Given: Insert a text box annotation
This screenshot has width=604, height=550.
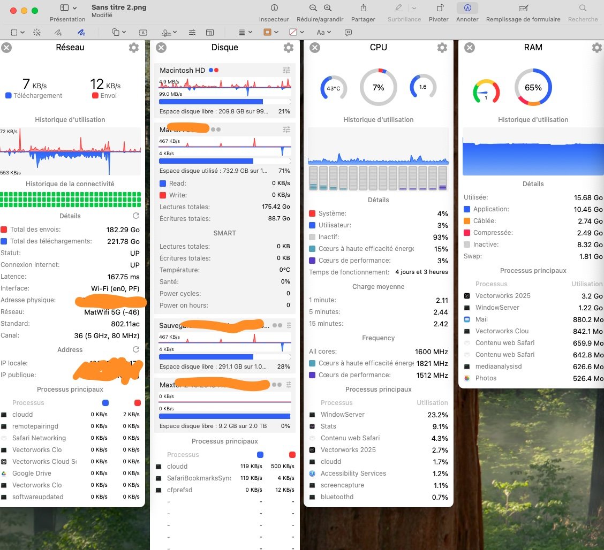Looking at the screenshot, I should pyautogui.click(x=143, y=32).
